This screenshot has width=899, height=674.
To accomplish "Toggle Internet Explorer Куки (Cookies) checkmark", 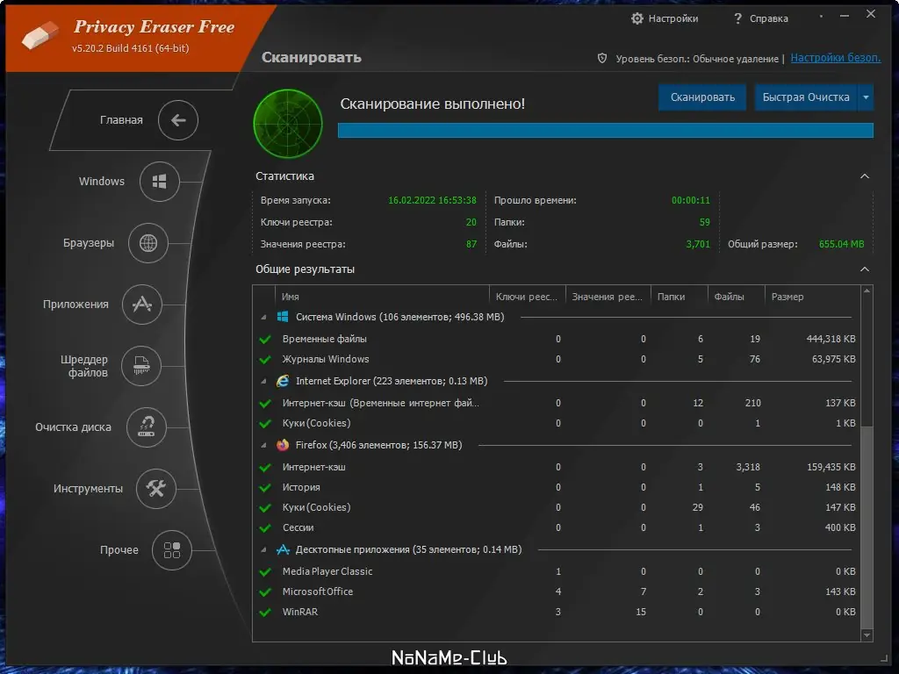I will [265, 424].
